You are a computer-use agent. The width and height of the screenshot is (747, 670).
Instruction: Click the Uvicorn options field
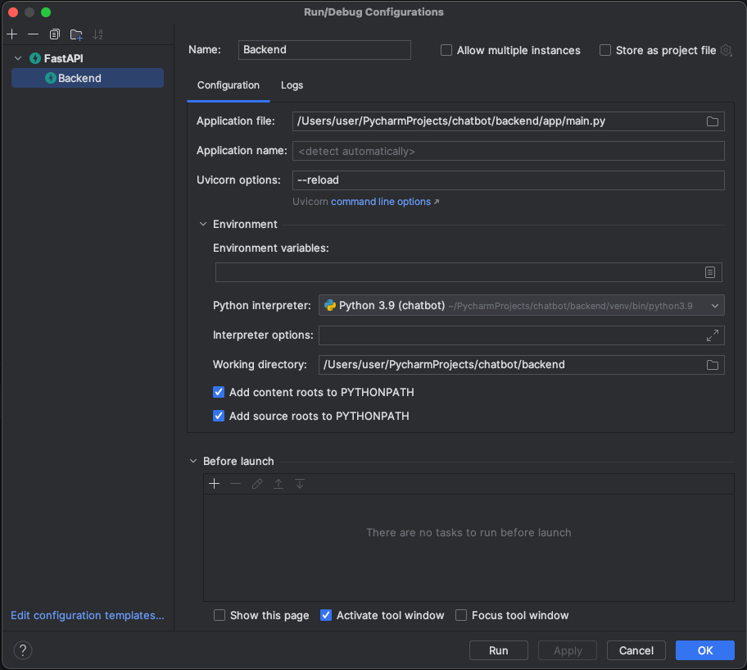(509, 180)
